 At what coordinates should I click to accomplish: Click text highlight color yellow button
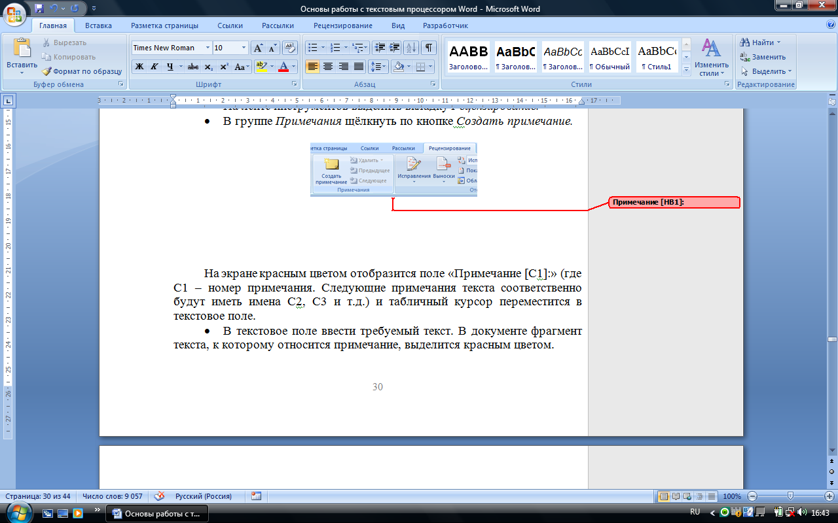(x=261, y=67)
